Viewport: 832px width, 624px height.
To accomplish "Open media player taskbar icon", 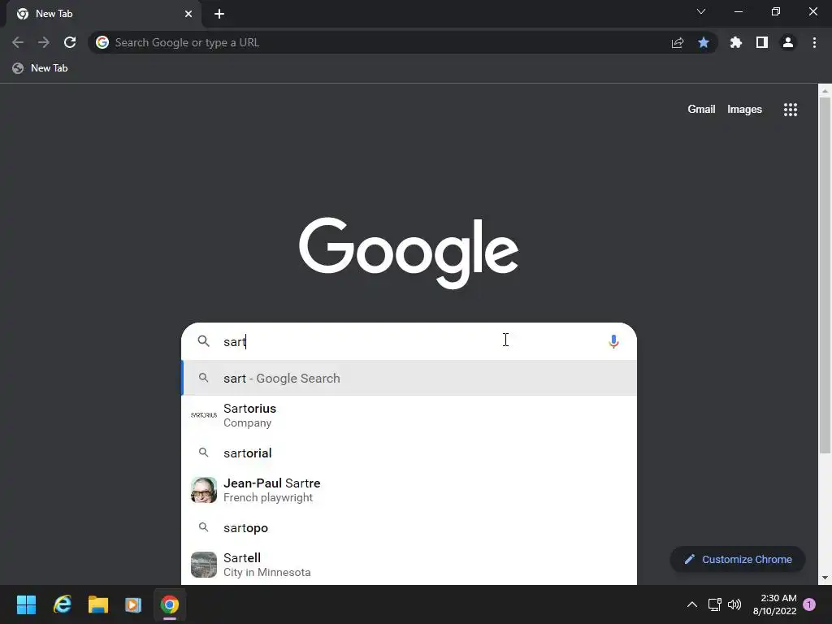I will 133,604.
